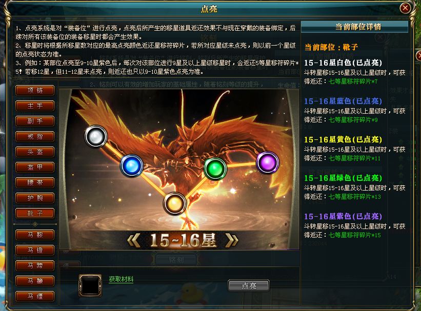Select the 马鞭 horse whip slot
The height and width of the screenshot is (311, 421).
point(35,281)
